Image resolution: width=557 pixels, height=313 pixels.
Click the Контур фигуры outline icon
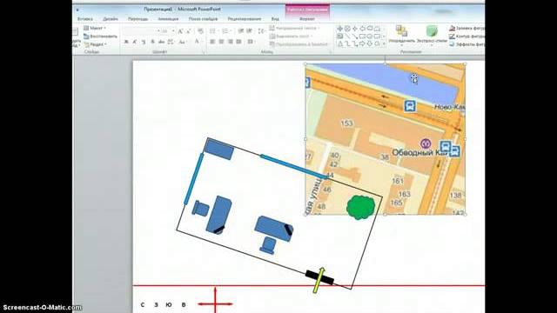466,37
